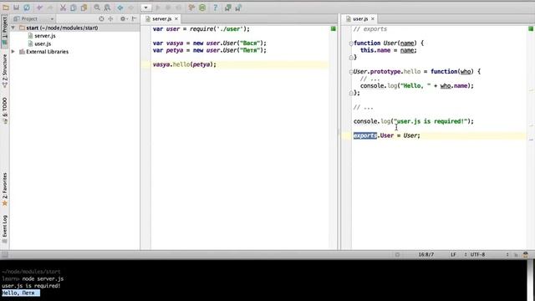Click the Run play icon
The height and width of the screenshot is (301, 535).
pyautogui.click(x=158, y=8)
